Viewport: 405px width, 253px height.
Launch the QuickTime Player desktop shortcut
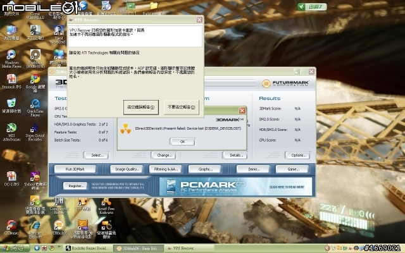35,108
